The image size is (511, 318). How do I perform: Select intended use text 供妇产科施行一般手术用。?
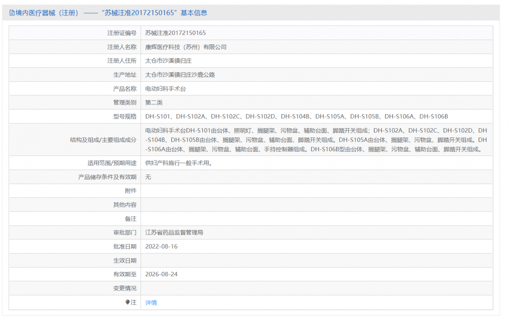click(x=178, y=163)
